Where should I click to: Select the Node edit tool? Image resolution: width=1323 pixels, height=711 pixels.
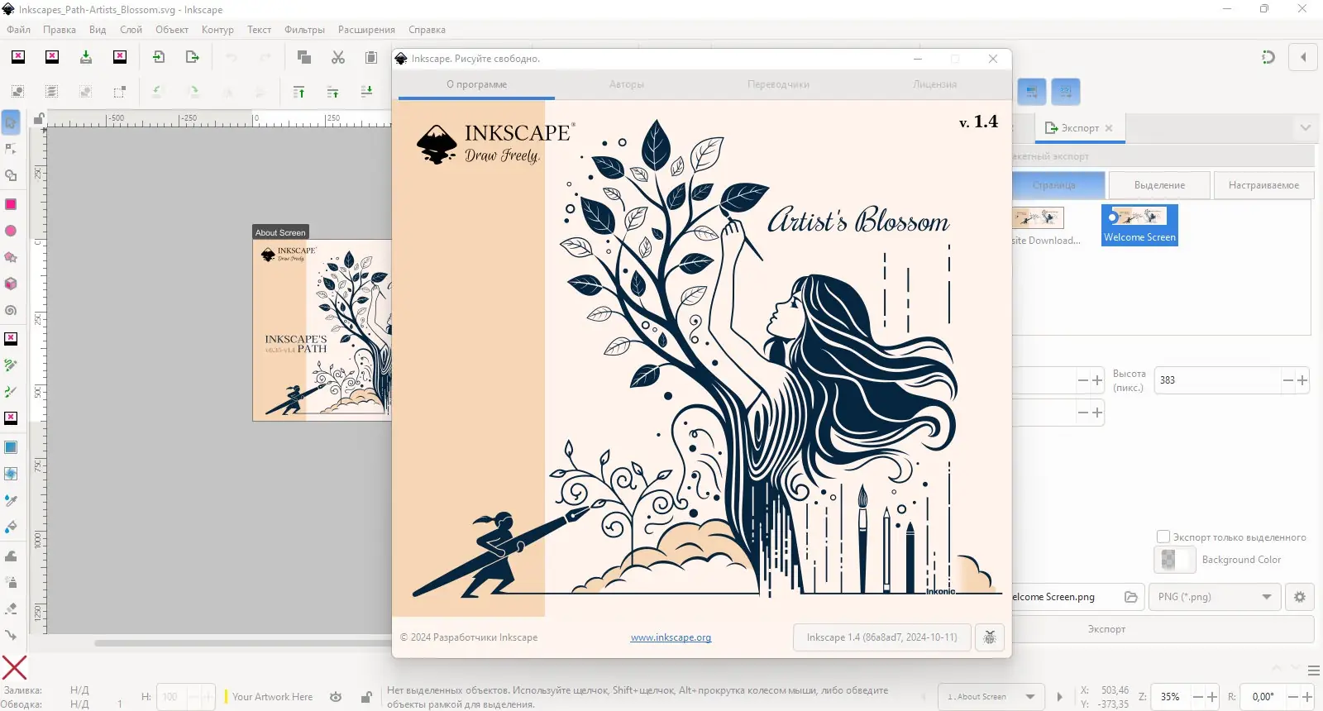click(11, 149)
